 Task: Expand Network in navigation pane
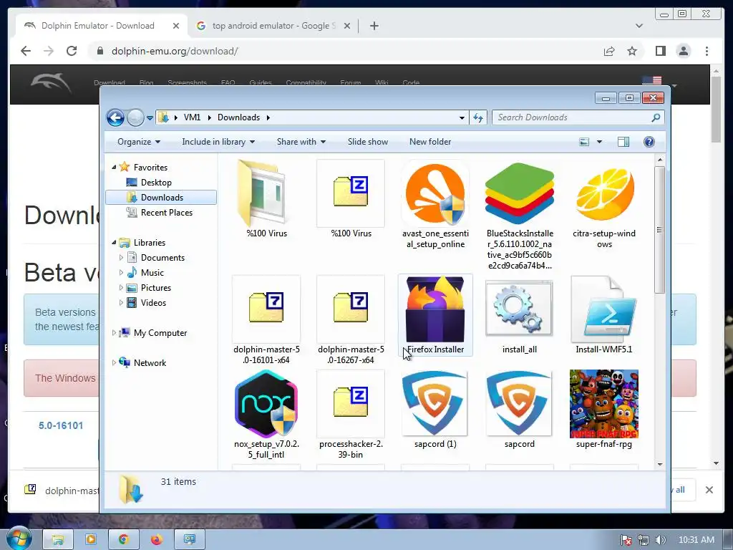coord(114,362)
